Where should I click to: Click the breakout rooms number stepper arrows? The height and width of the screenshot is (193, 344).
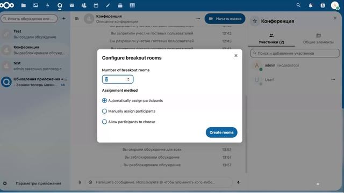(x=128, y=79)
